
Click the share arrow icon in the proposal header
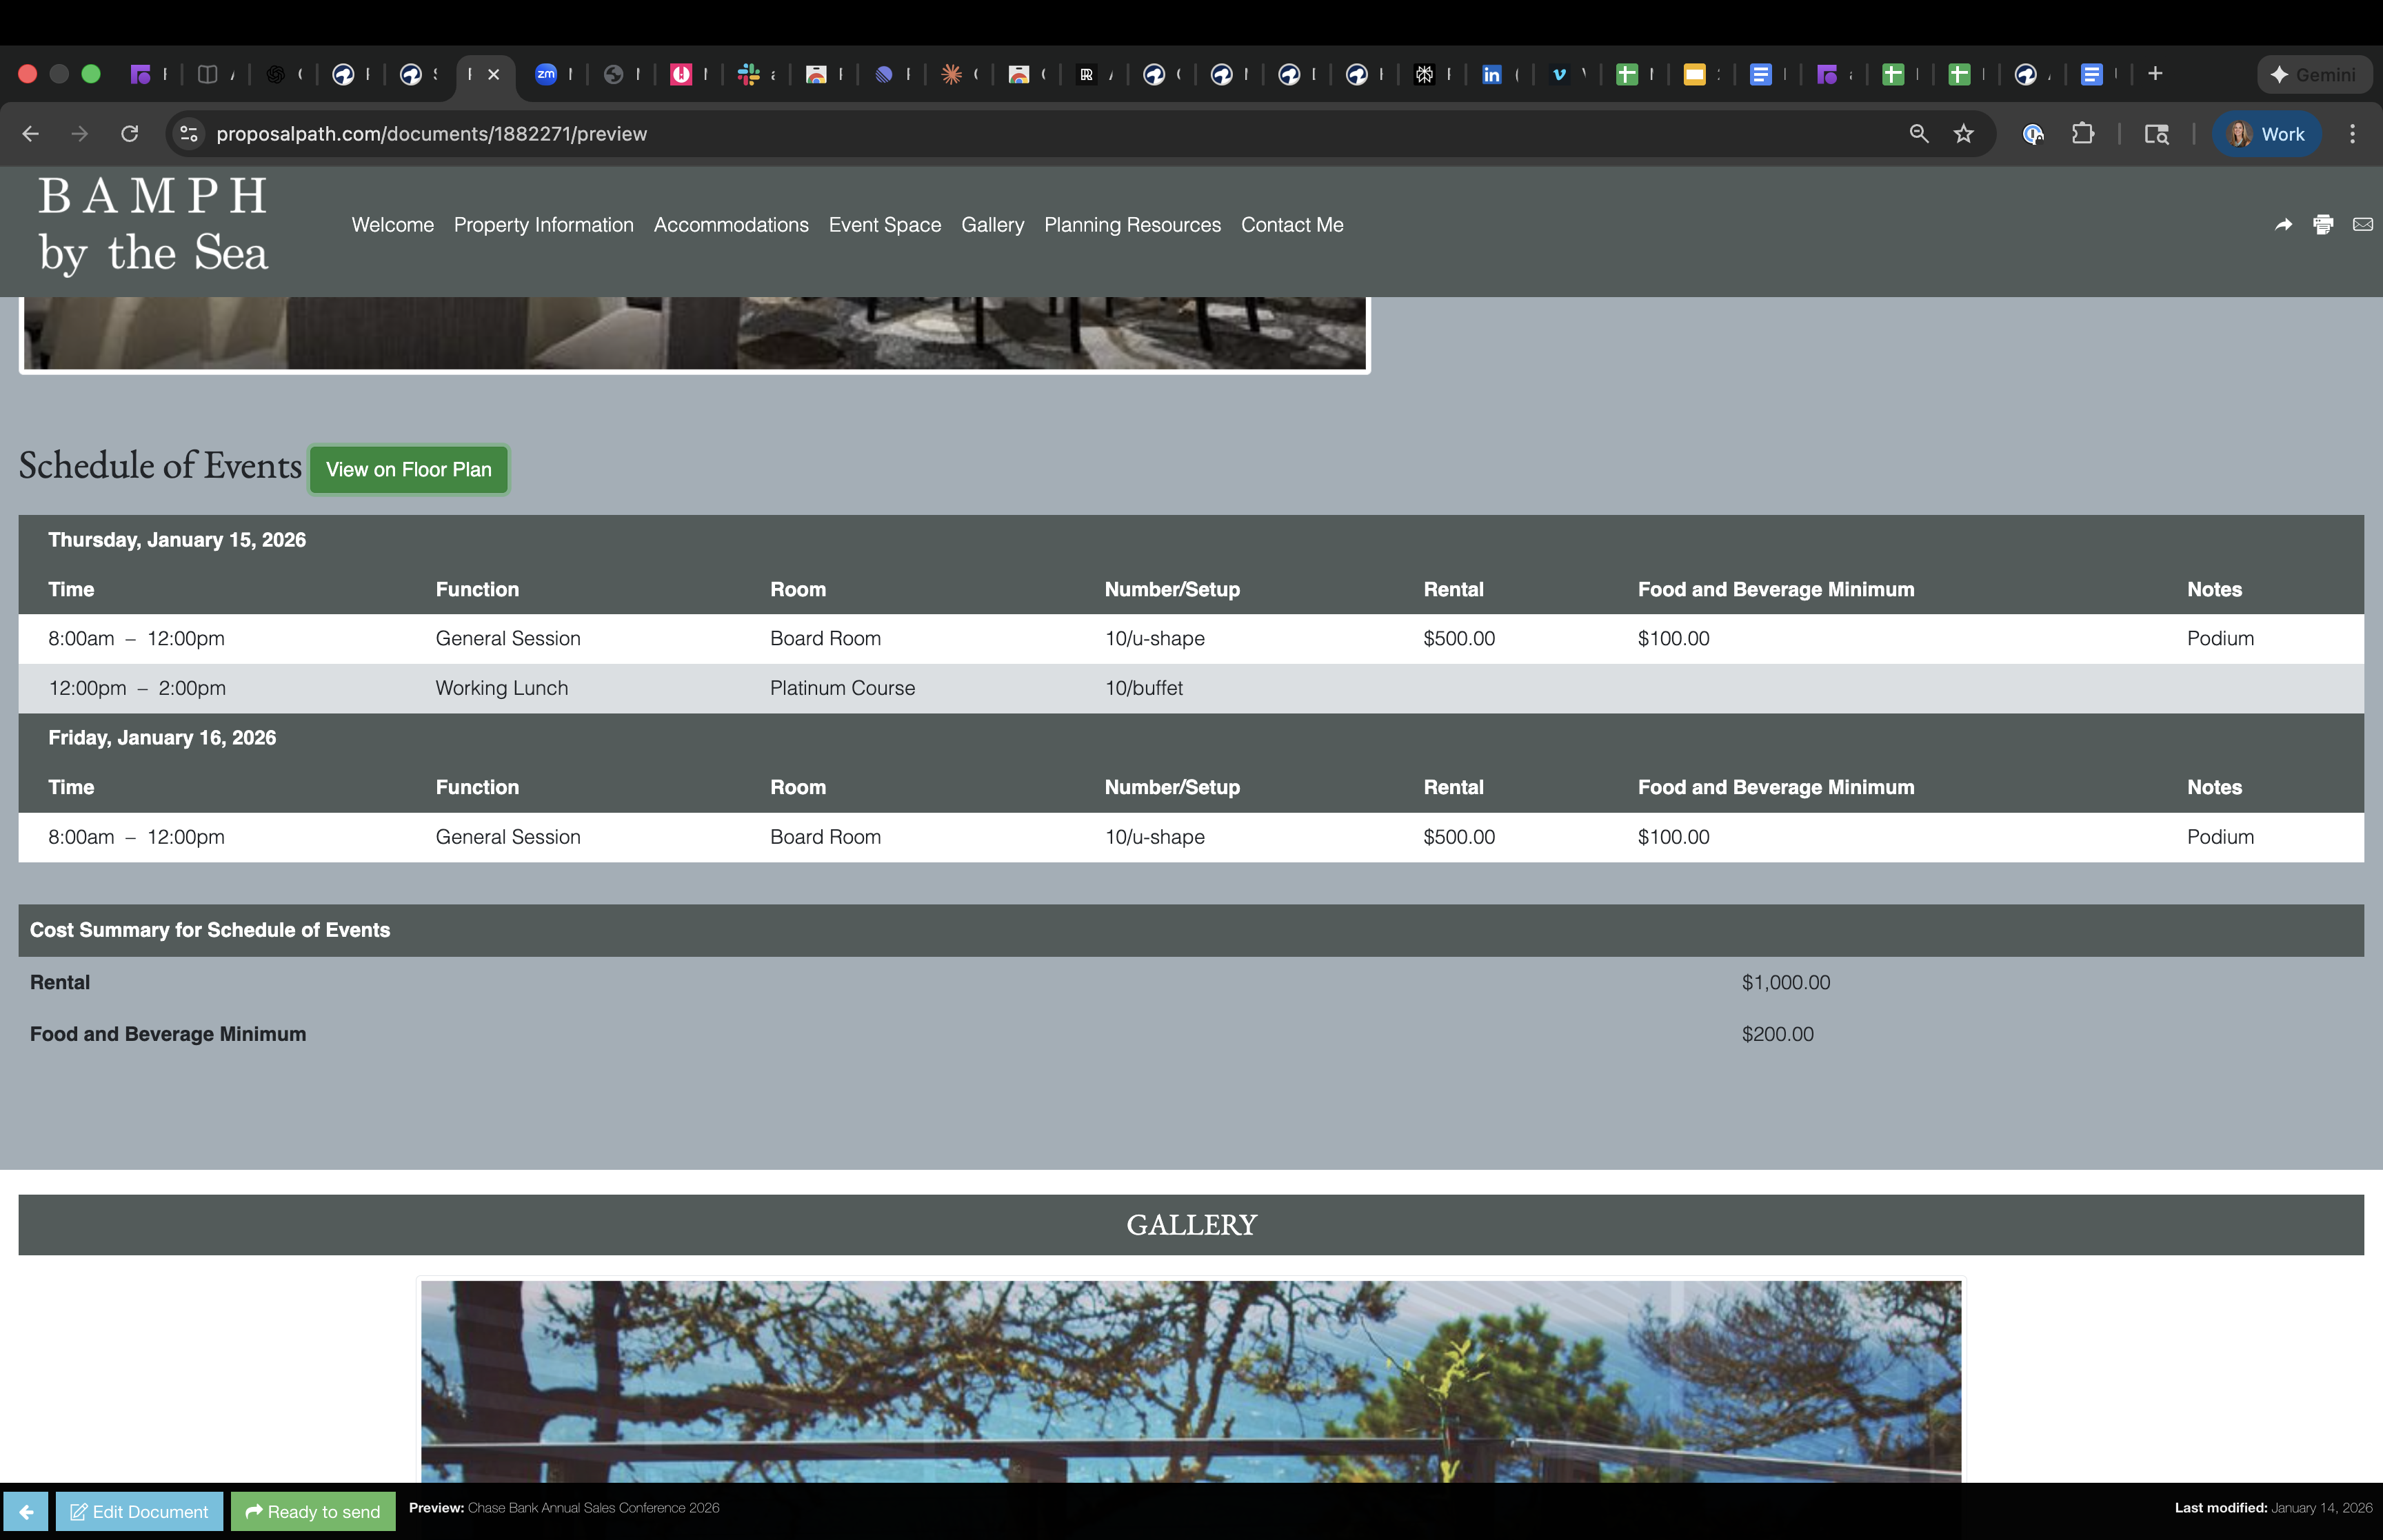(x=2283, y=225)
